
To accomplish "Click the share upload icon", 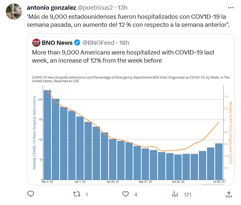I will point(228,194).
